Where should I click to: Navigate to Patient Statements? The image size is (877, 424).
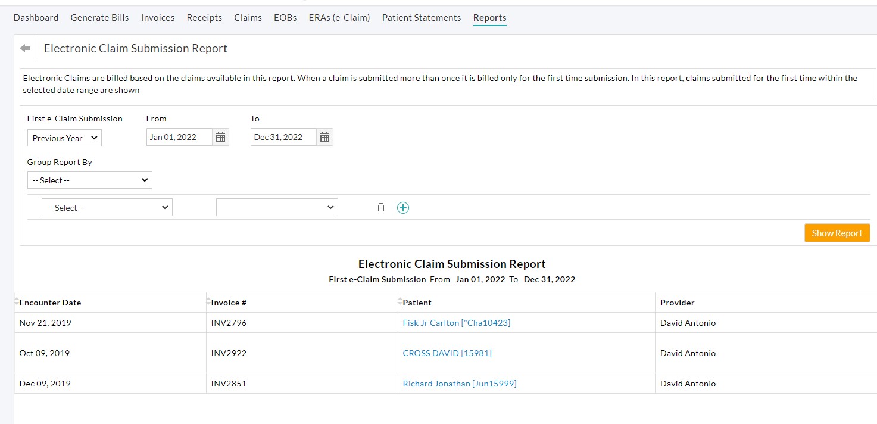[x=422, y=18]
